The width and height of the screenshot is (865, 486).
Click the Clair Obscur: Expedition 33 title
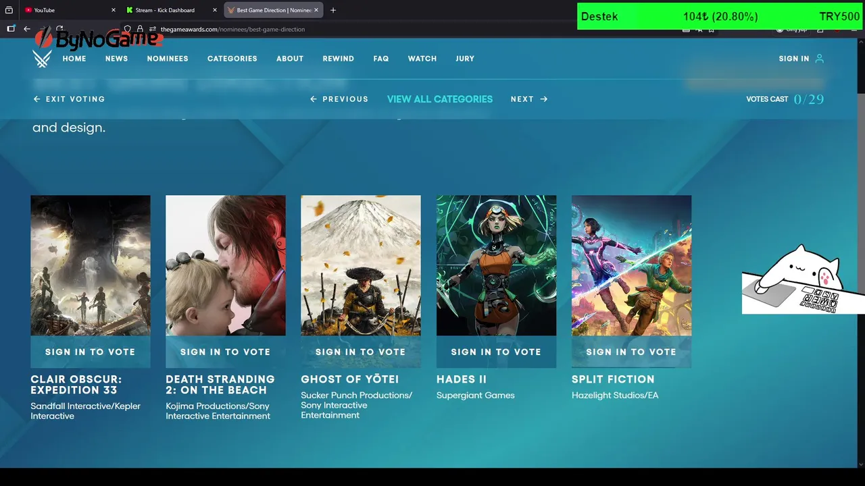pos(76,385)
